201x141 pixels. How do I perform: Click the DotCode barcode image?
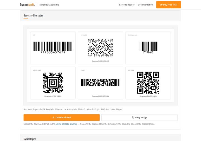point(100,47)
